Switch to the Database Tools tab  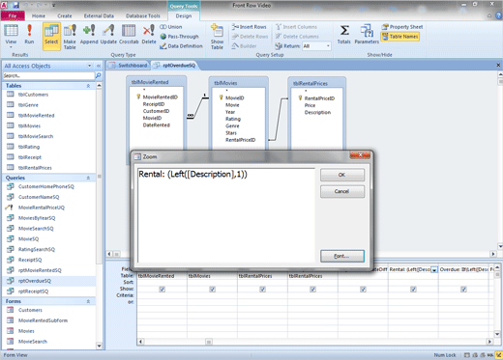click(143, 15)
